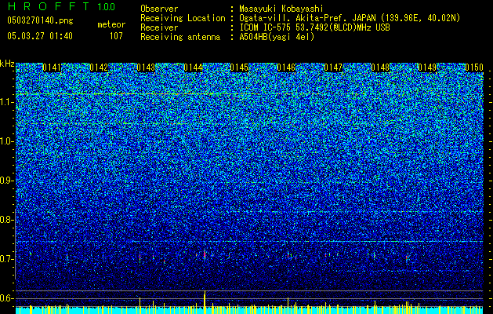Click the 0141 time marker
The height and width of the screenshot is (314, 493).
click(x=52, y=68)
